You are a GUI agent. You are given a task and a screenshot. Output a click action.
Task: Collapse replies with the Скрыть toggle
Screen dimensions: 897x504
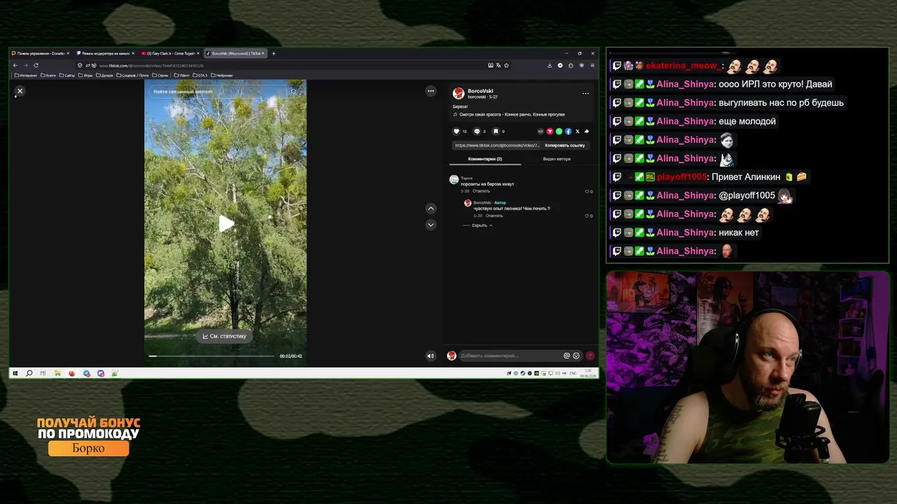479,225
